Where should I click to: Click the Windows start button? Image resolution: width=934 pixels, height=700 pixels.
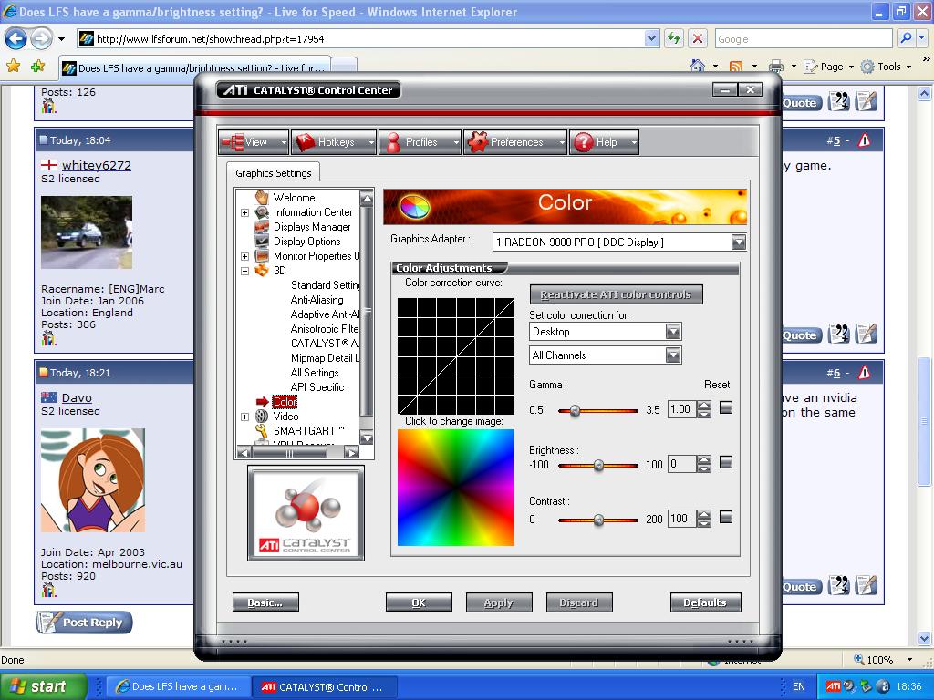coord(44,686)
